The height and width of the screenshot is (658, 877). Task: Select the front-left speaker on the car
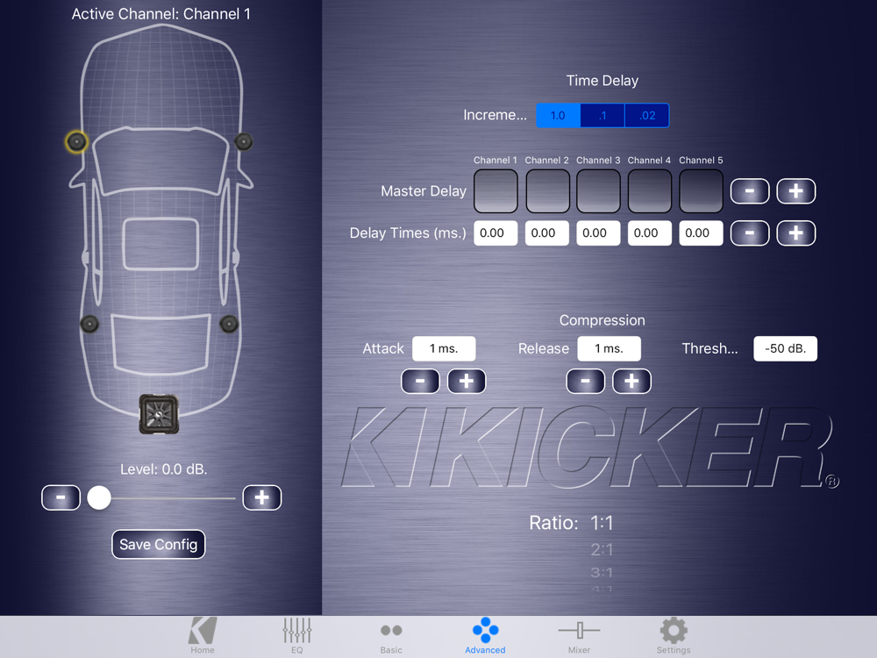click(x=76, y=141)
